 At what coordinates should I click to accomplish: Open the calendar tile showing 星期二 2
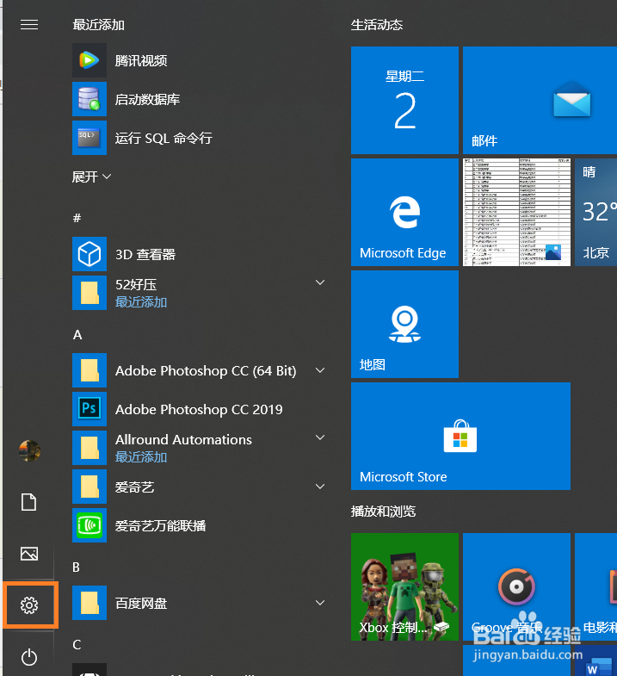point(404,100)
